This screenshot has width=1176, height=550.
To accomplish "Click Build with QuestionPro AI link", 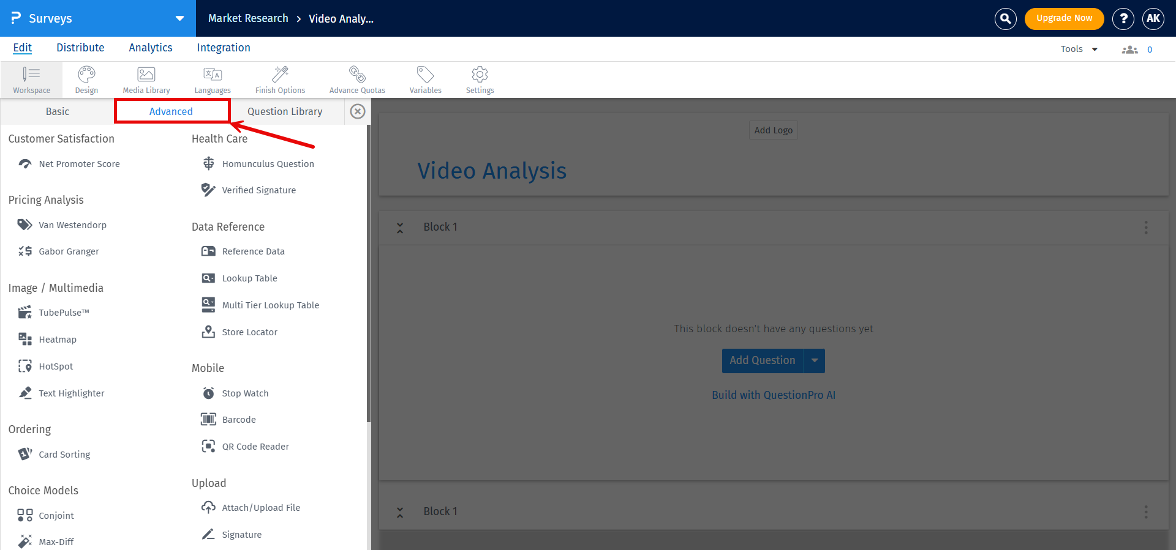I will [774, 395].
